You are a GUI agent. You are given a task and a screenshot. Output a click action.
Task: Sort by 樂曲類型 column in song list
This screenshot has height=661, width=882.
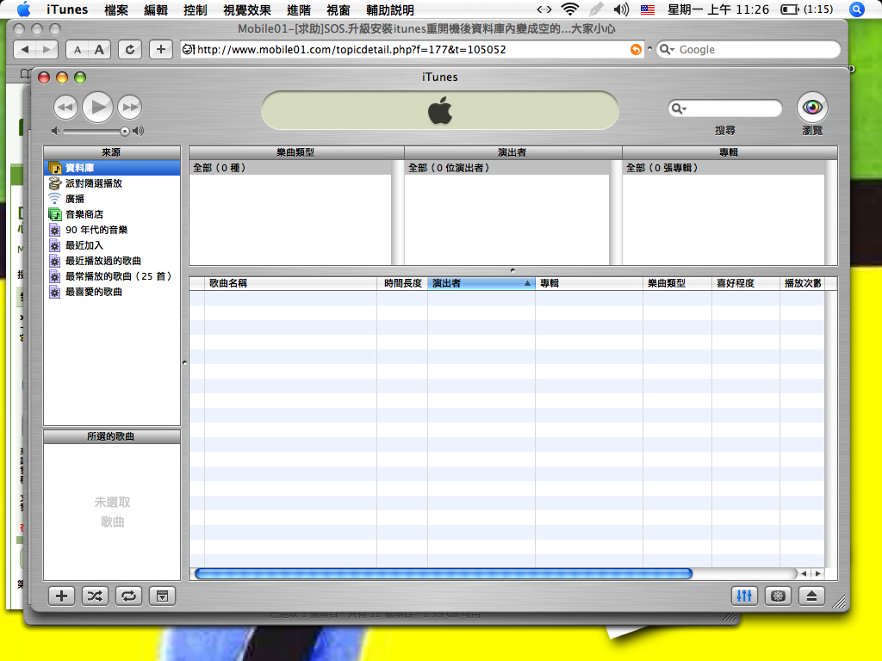[677, 283]
